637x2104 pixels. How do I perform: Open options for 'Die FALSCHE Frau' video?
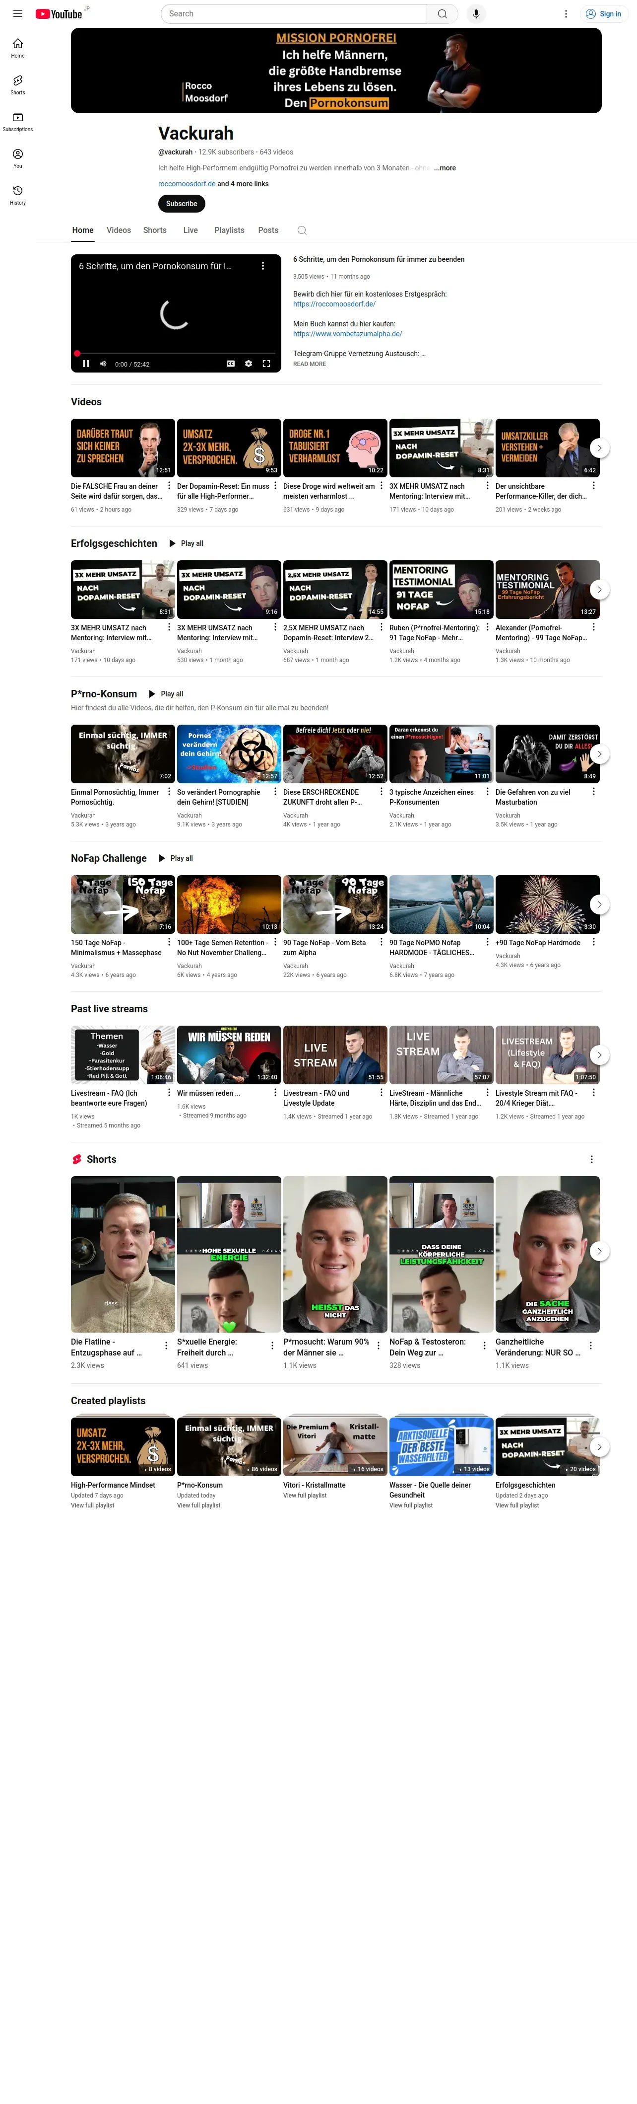coord(169,486)
